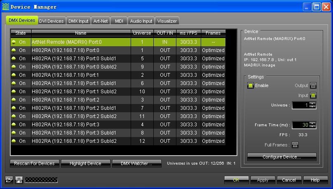Open the load configuration folder icon
333x189 pixels.
[x=9, y=180]
